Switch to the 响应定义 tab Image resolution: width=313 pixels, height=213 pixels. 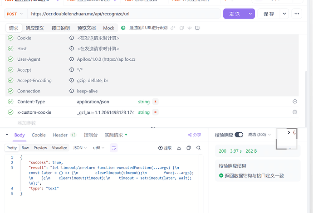click(x=35, y=28)
